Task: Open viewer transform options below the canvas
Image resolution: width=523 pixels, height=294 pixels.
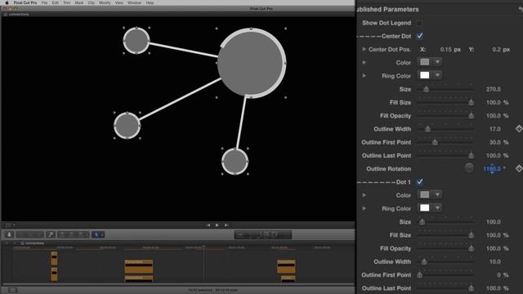Action: pyautogui.click(x=10, y=225)
